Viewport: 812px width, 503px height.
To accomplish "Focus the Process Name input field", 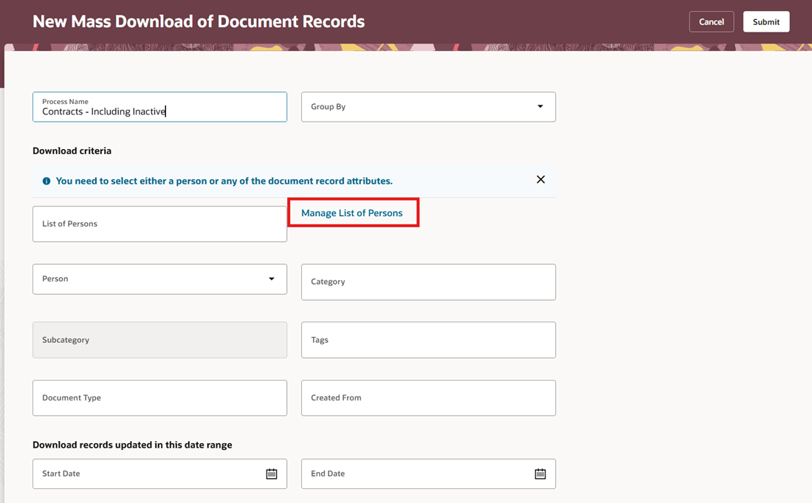I will [x=159, y=107].
